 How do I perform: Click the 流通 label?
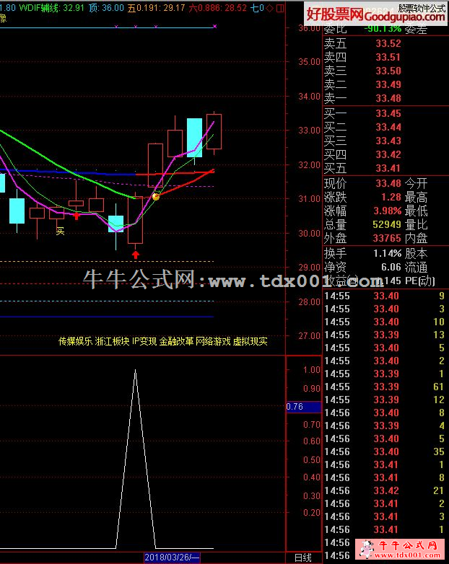tap(416, 268)
